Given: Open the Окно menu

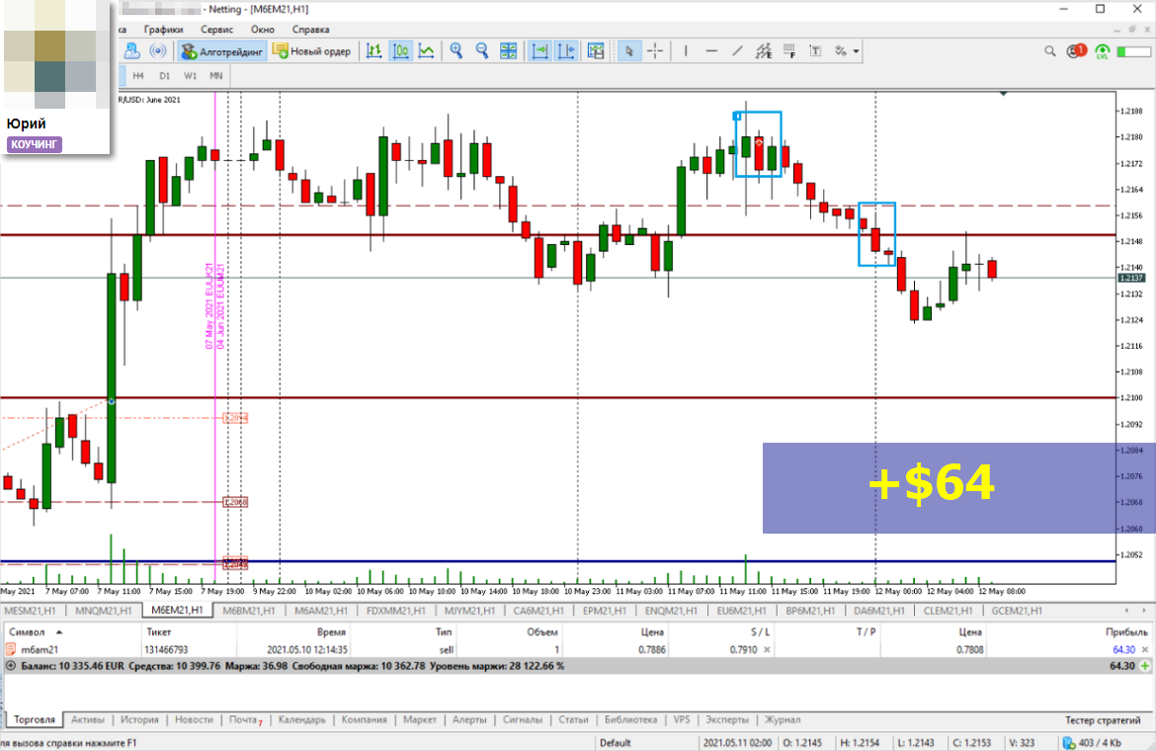Looking at the screenshot, I should (263, 30).
